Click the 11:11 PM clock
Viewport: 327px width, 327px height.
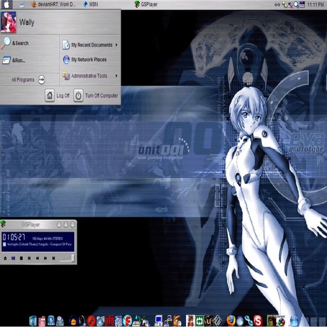pyautogui.click(x=316, y=5)
